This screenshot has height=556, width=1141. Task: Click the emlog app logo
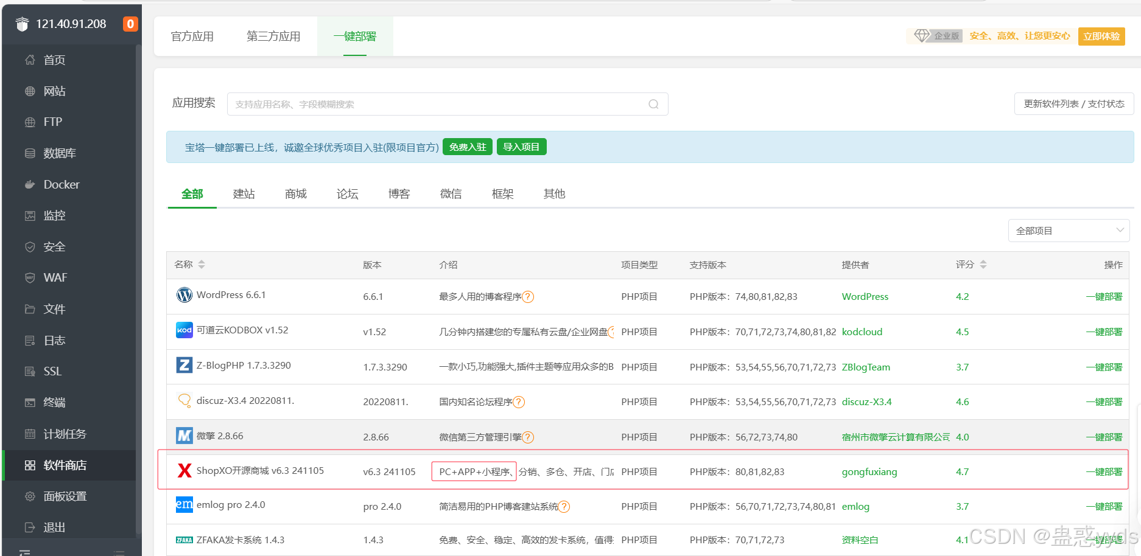pyautogui.click(x=184, y=505)
